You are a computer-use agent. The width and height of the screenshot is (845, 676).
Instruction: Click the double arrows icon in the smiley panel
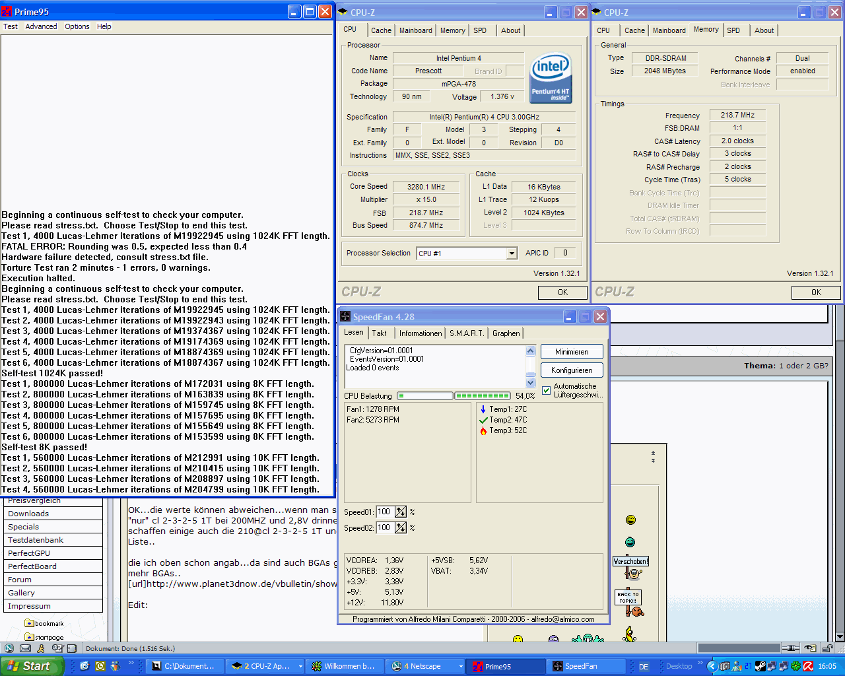653,457
